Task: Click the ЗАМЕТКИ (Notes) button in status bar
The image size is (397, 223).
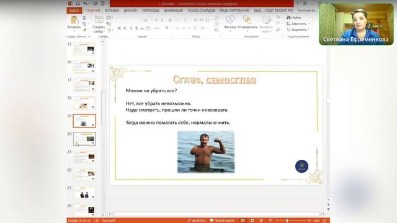Action: click(x=197, y=221)
